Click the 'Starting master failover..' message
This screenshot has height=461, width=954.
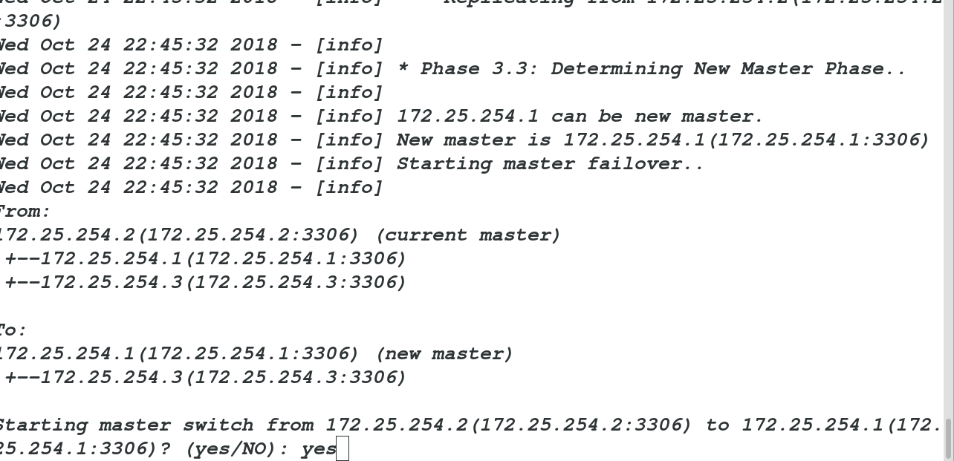click(550, 164)
